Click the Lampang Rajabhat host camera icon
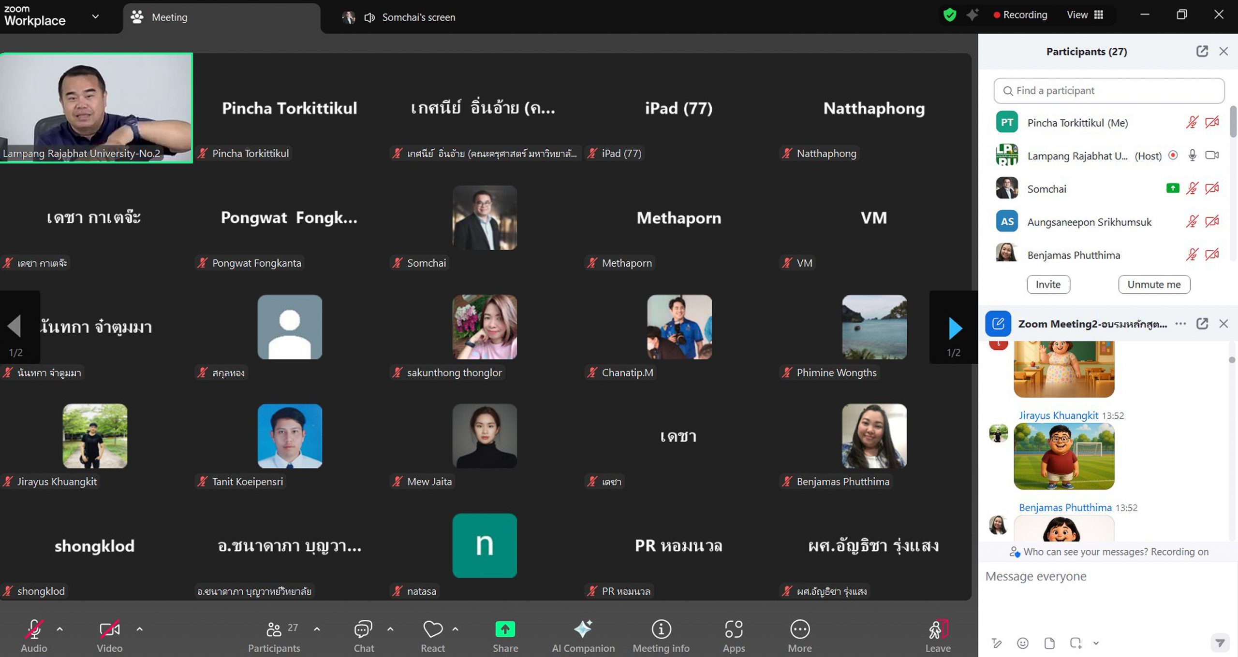This screenshot has height=657, width=1238. point(1212,156)
